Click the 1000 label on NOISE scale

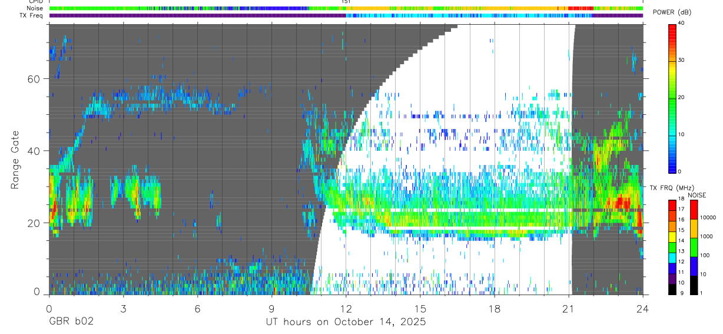tap(707, 236)
